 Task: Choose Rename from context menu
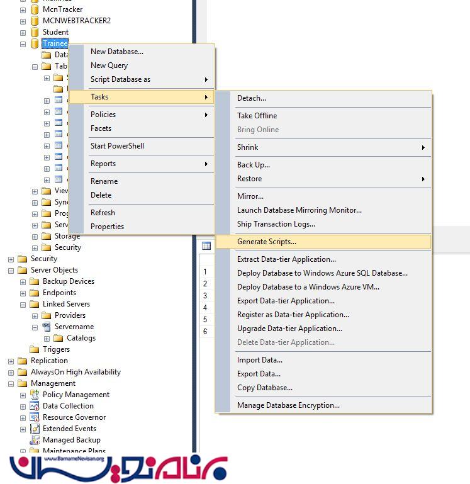click(x=142, y=181)
